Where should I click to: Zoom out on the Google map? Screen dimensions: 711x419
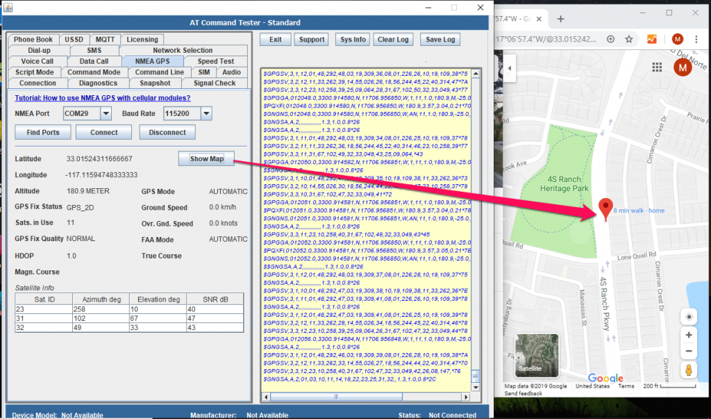coord(689,351)
